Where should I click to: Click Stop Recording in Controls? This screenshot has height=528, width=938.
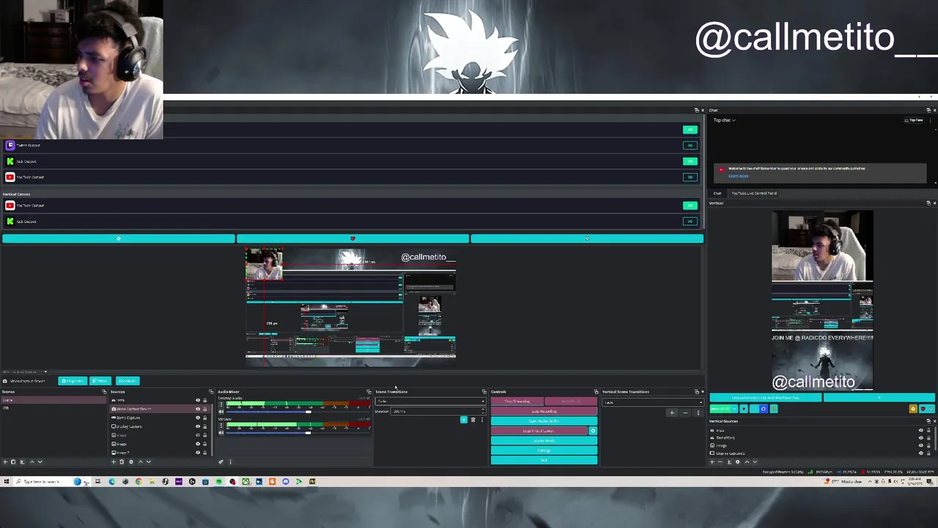click(x=544, y=411)
